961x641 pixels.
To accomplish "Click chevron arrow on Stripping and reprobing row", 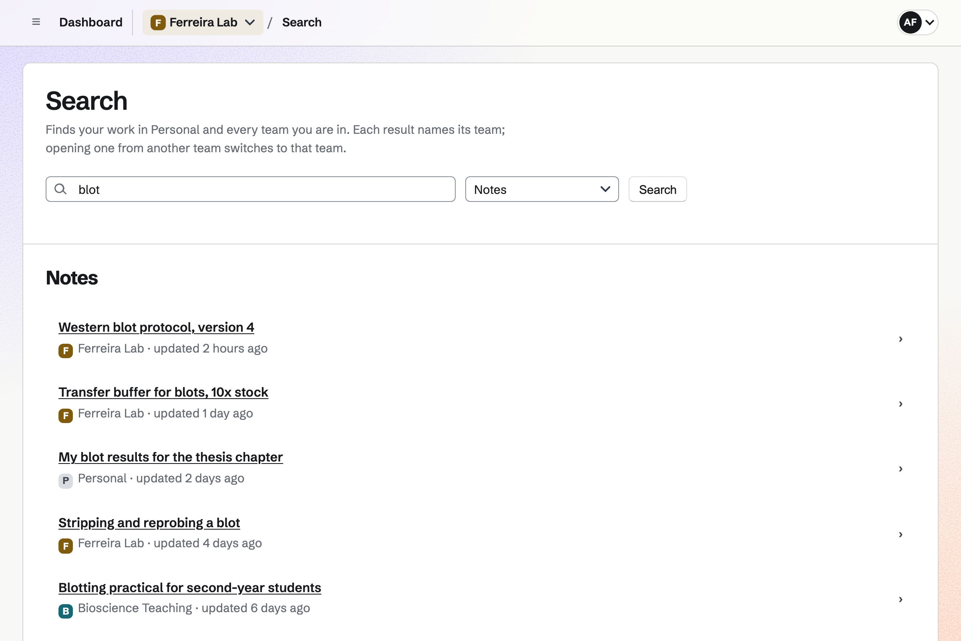I will (x=901, y=534).
